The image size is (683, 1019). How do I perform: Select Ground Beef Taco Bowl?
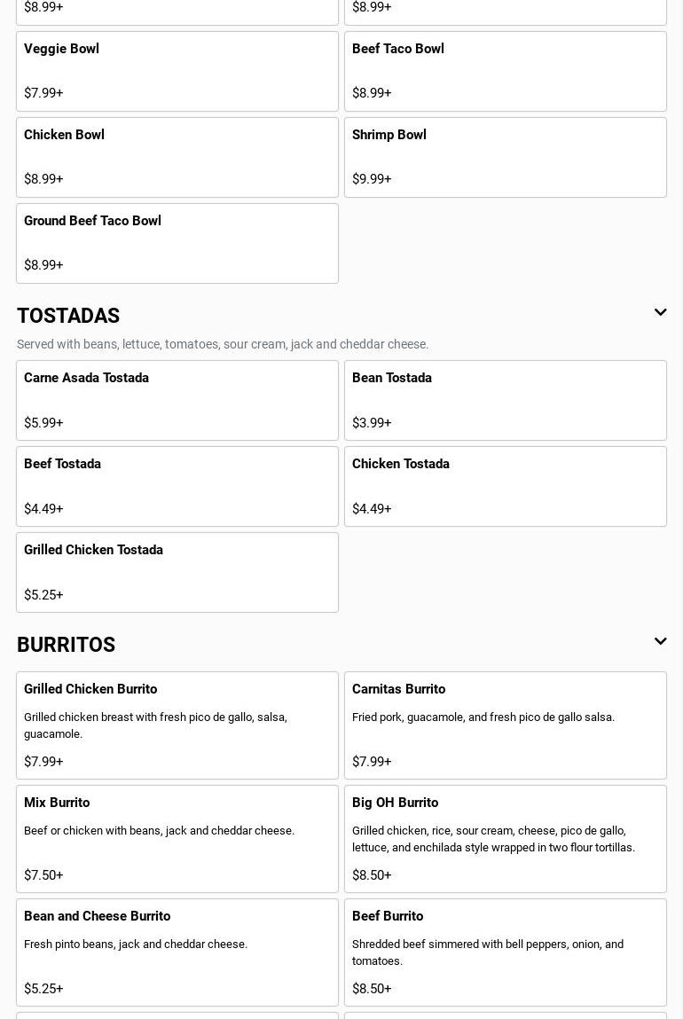click(x=177, y=243)
